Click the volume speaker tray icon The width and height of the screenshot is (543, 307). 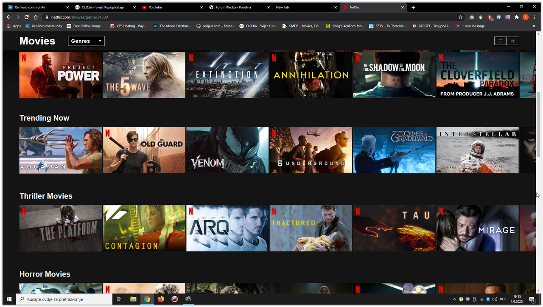tap(495, 299)
